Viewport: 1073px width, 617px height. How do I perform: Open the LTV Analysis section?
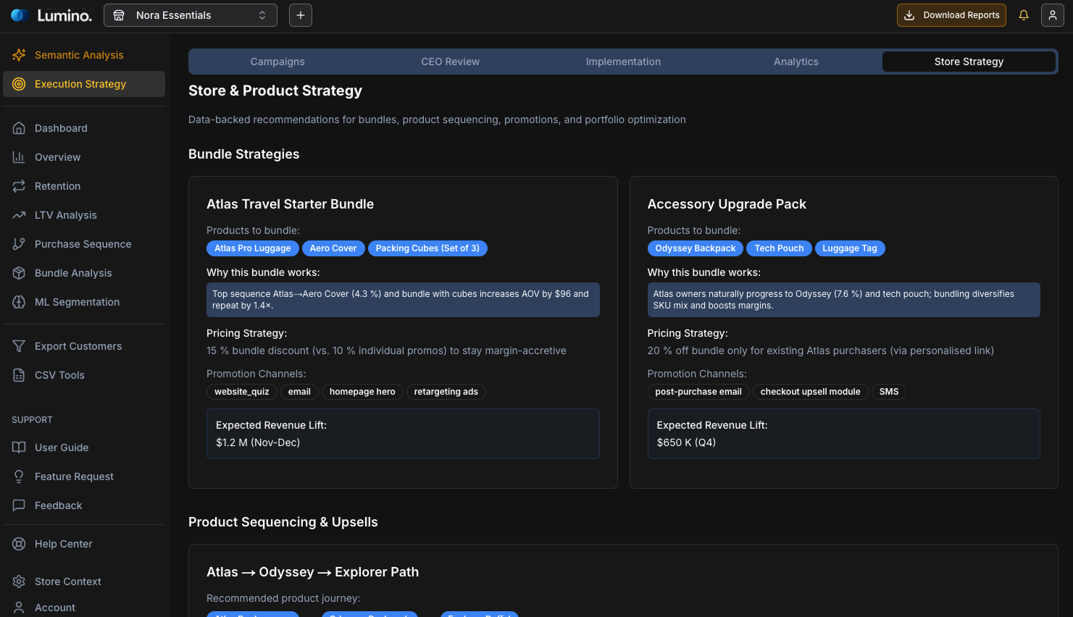click(65, 215)
